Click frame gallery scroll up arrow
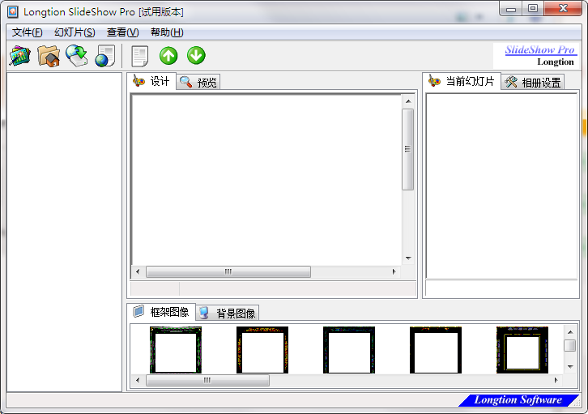The height and width of the screenshot is (414, 588). pos(570,332)
